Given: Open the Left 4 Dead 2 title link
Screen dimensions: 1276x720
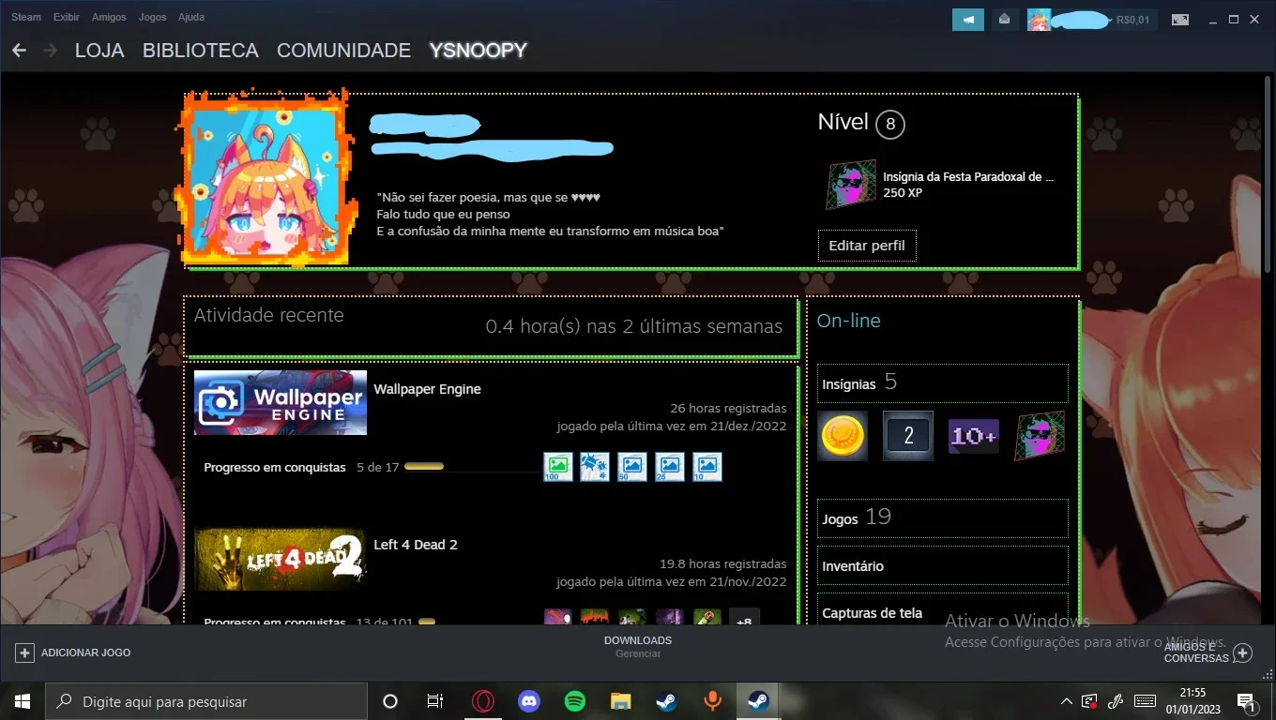Looking at the screenshot, I should tap(416, 545).
